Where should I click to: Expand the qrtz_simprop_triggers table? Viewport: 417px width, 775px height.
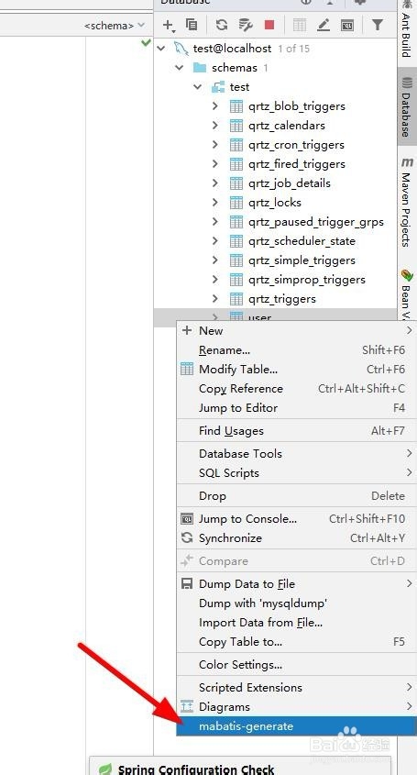[x=215, y=280]
